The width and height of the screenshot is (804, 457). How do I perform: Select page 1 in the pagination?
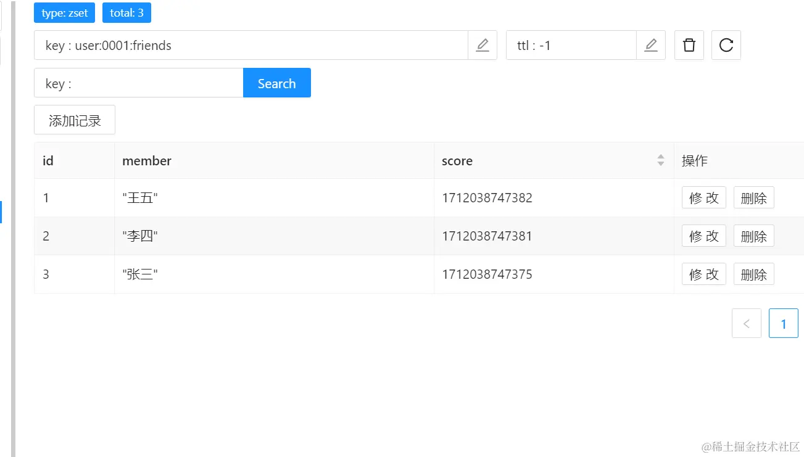784,323
